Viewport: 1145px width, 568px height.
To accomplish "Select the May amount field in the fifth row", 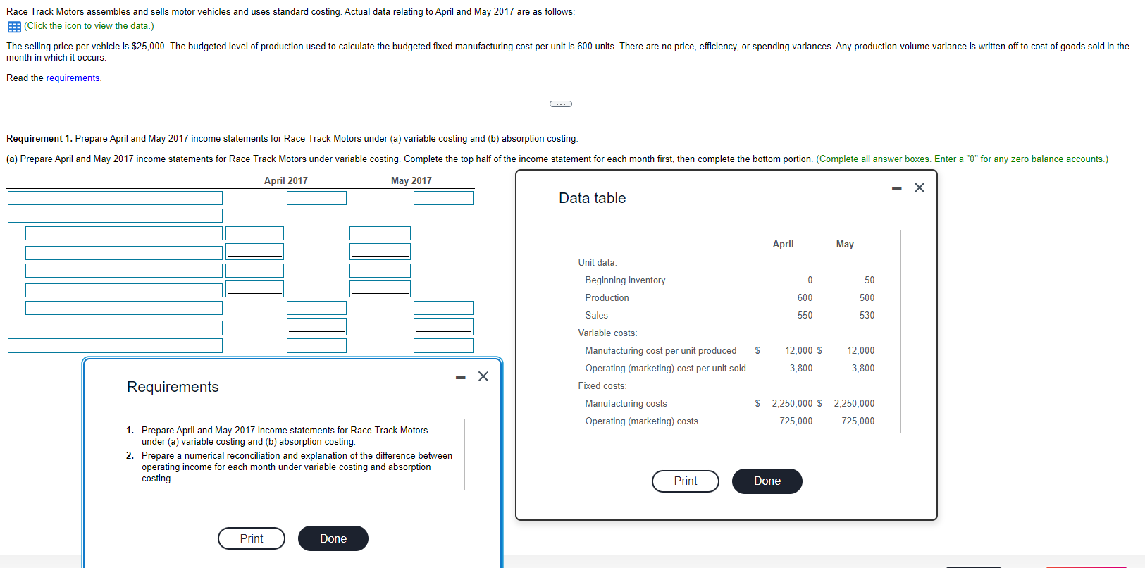I will [x=380, y=271].
